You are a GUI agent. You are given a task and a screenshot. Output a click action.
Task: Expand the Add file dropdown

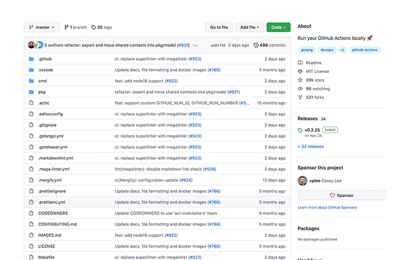click(x=250, y=27)
